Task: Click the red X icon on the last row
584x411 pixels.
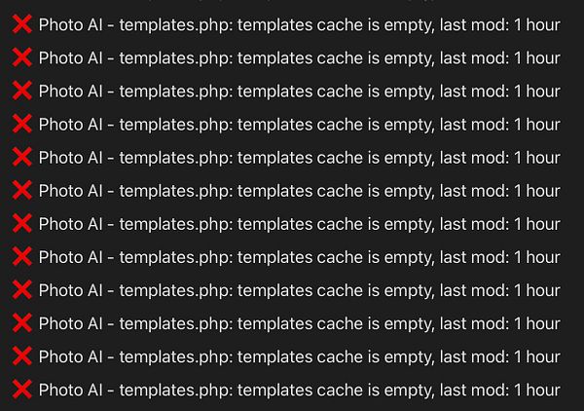Action: pos(22,390)
